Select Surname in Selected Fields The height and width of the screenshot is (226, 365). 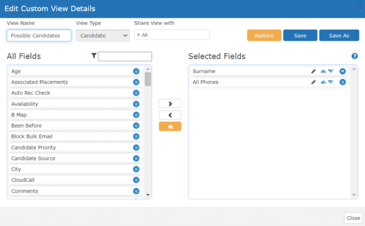[269, 71]
